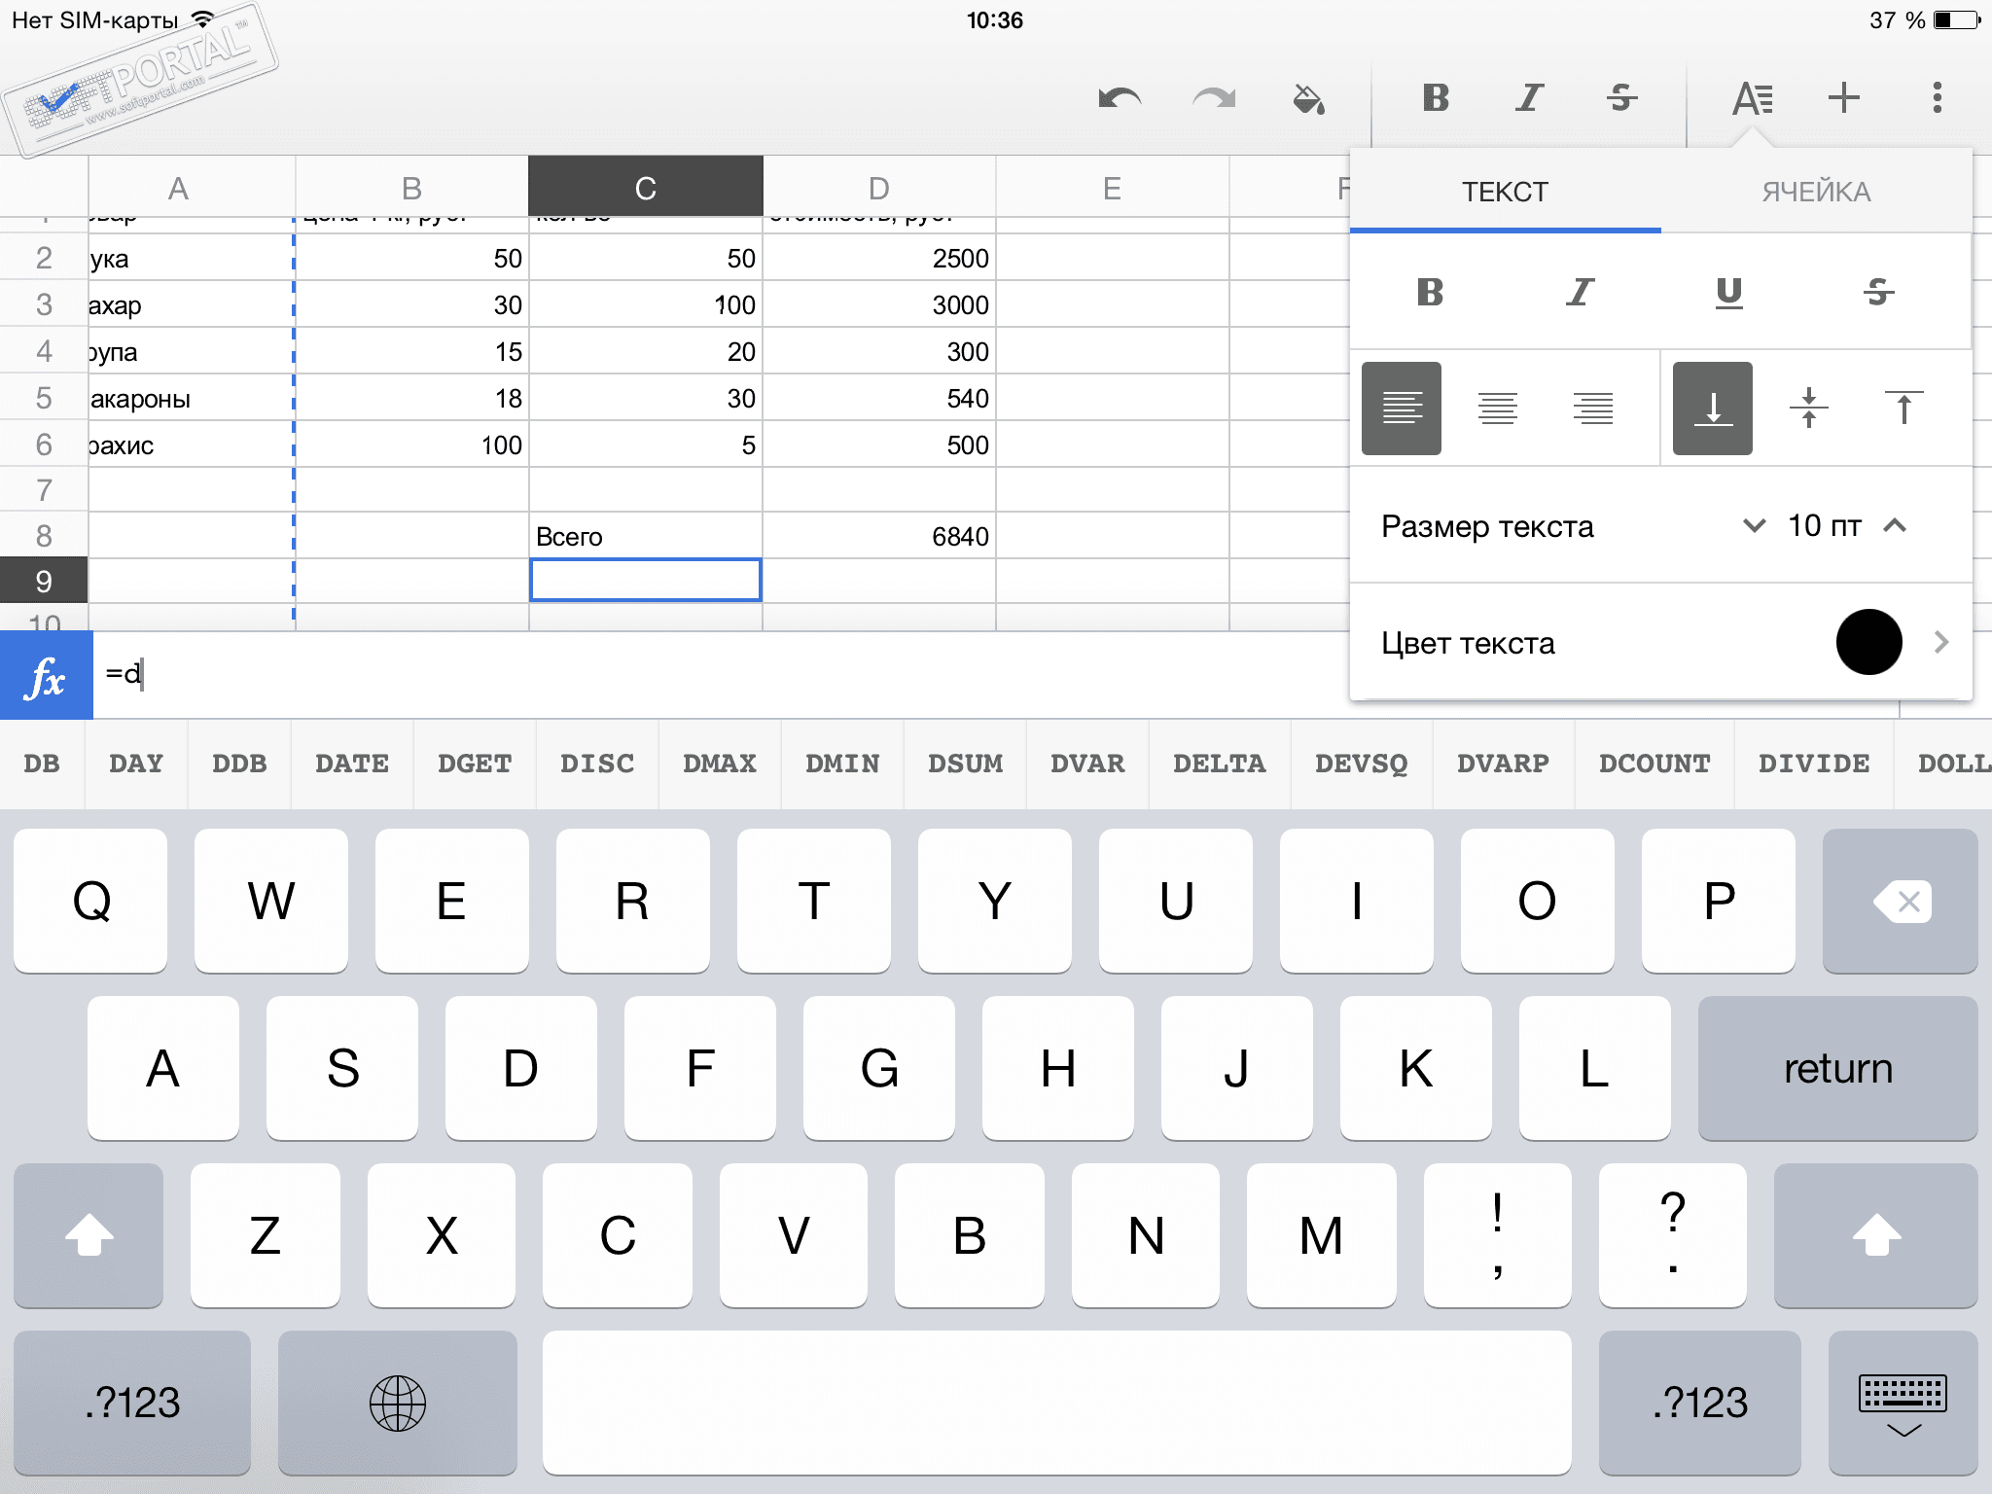Screen dimensions: 1992x1494
Task: Open the fill color paint bucket
Action: click(1308, 98)
